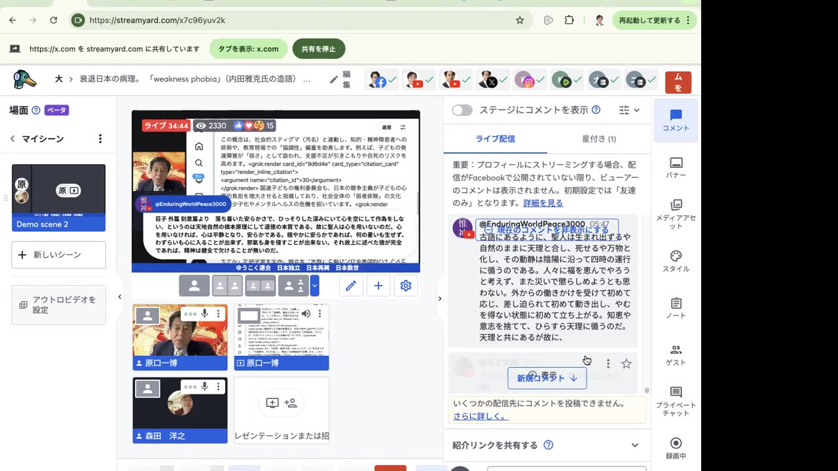Expand 紹介リンクを共有する section
838x471 pixels.
click(634, 445)
